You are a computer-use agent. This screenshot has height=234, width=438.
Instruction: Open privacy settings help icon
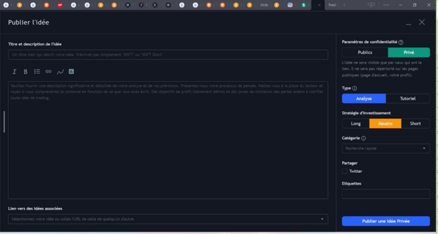coord(401,42)
